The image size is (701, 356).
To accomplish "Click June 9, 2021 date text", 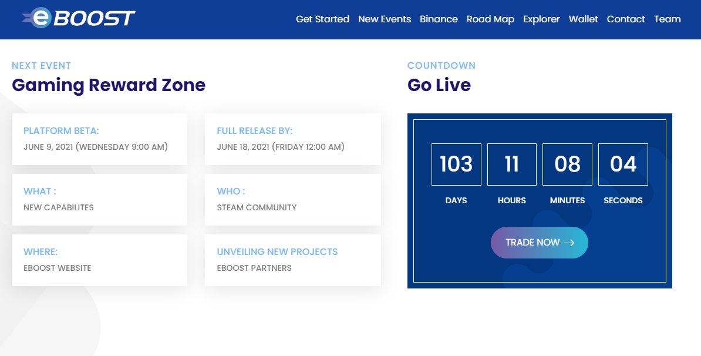I will [x=96, y=147].
